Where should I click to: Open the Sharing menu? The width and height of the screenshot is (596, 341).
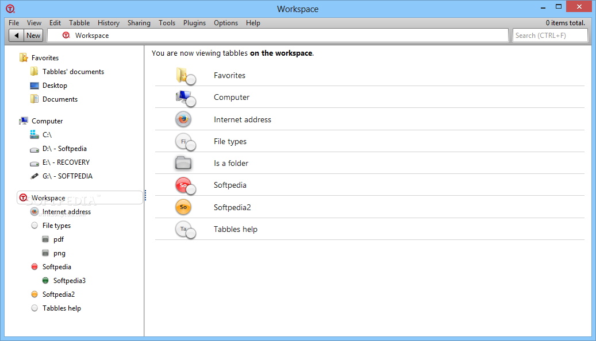[x=139, y=23]
